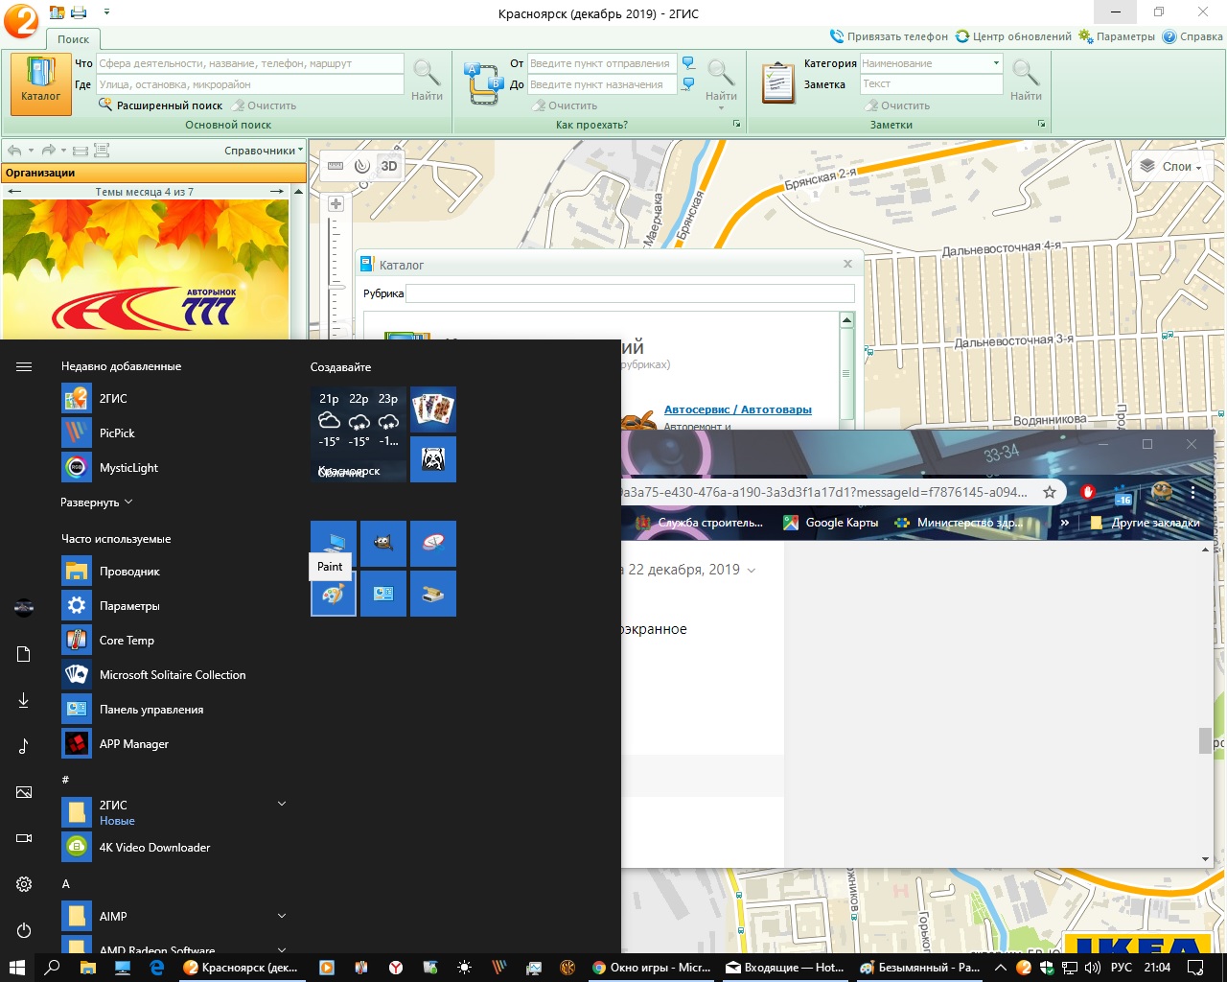The width and height of the screenshot is (1227, 982).
Task: Open Pictures folder icon in Start sidebar
Action: (24, 792)
